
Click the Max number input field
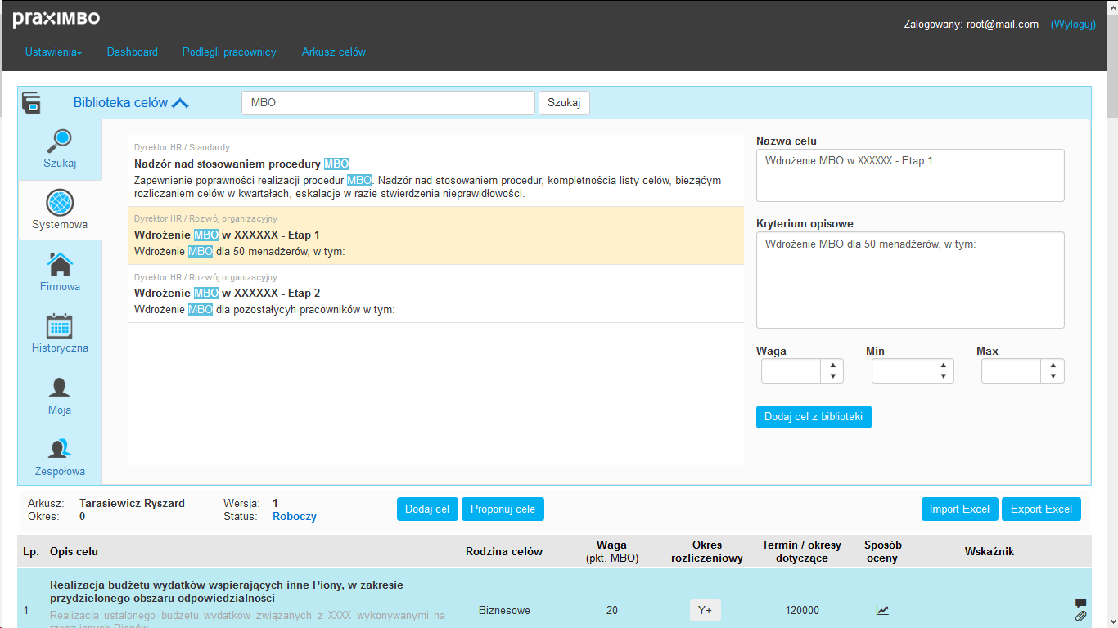pyautogui.click(x=1012, y=371)
